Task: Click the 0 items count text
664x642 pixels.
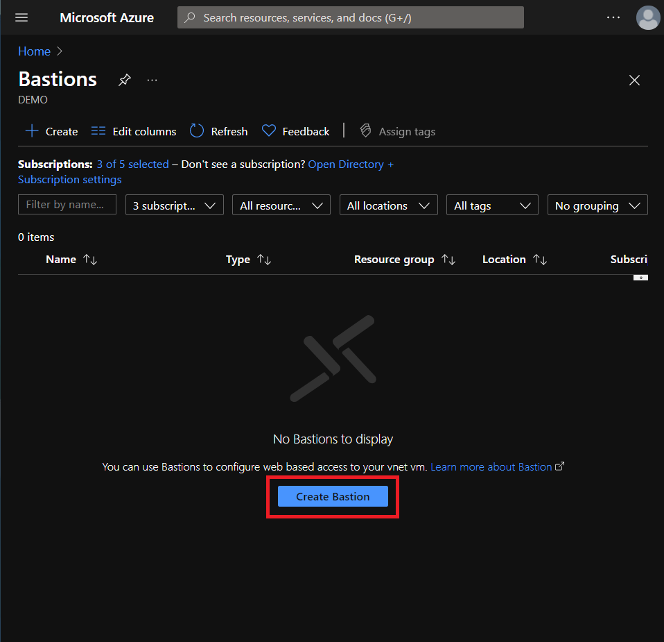Action: click(x=36, y=237)
